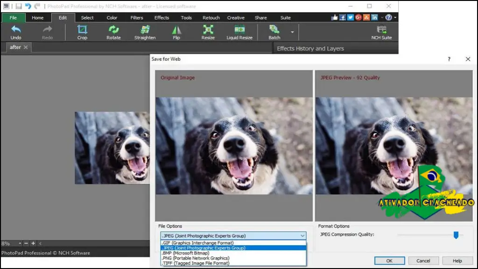Select the Flip tool
The width and height of the screenshot is (478, 269).
176,32
